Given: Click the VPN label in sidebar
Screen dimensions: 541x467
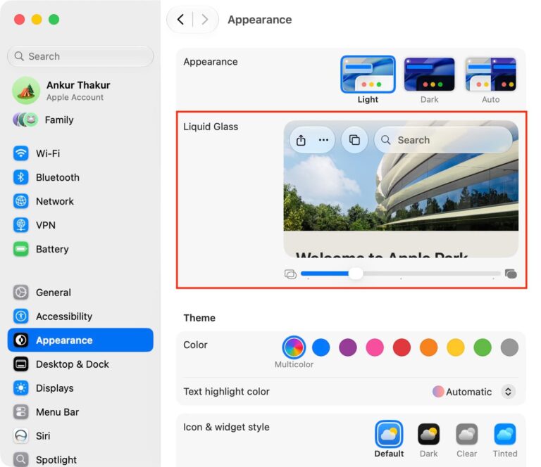Looking at the screenshot, I should (46, 225).
